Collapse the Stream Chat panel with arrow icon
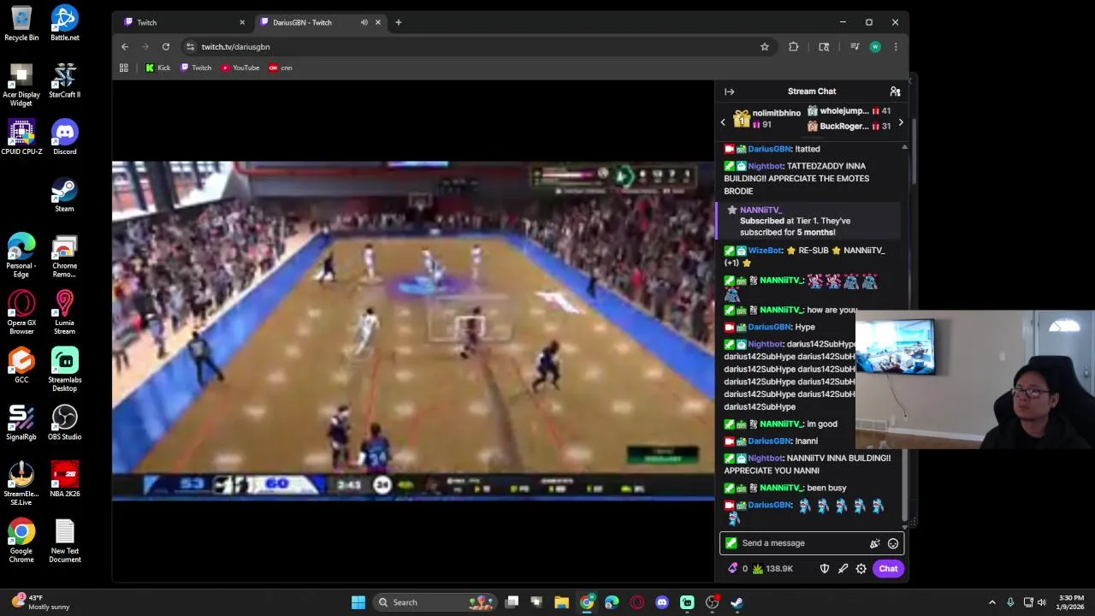 pos(729,92)
